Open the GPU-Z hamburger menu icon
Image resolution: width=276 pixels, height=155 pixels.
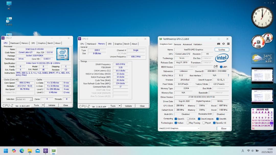229,44
